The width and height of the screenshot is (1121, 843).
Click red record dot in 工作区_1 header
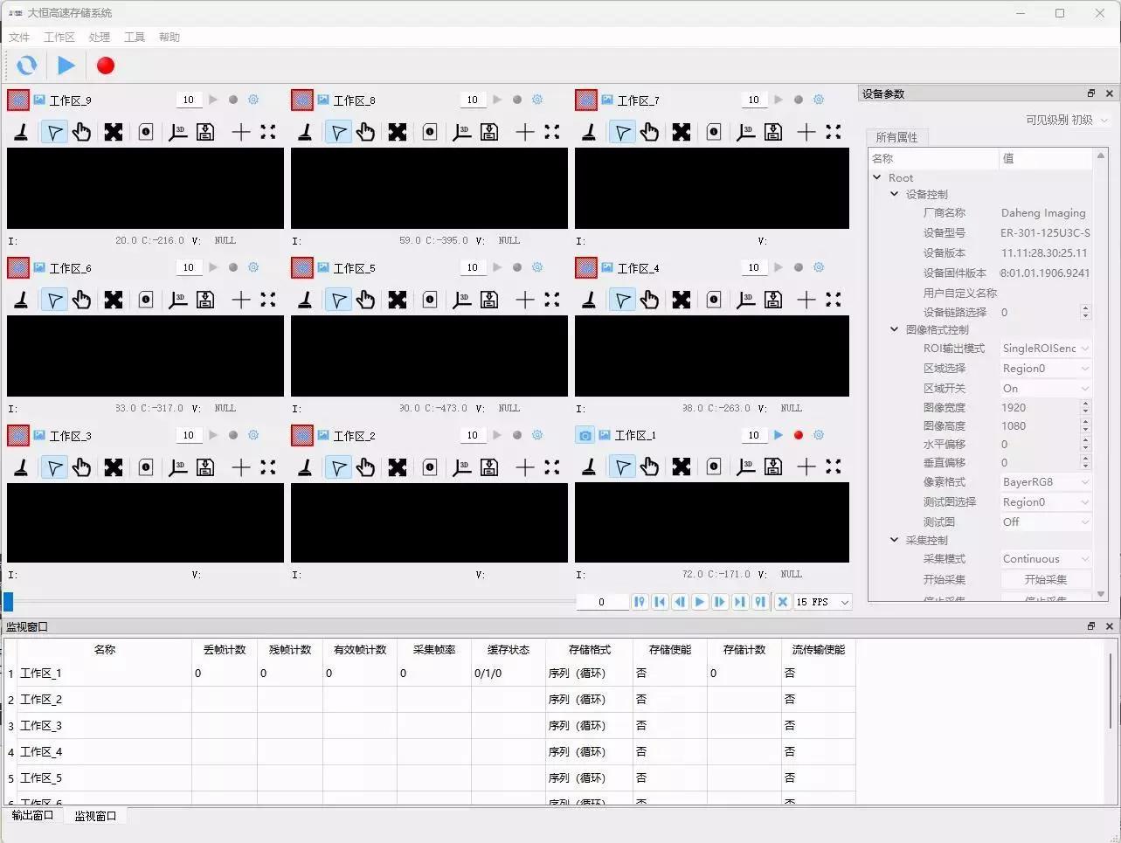(x=799, y=435)
